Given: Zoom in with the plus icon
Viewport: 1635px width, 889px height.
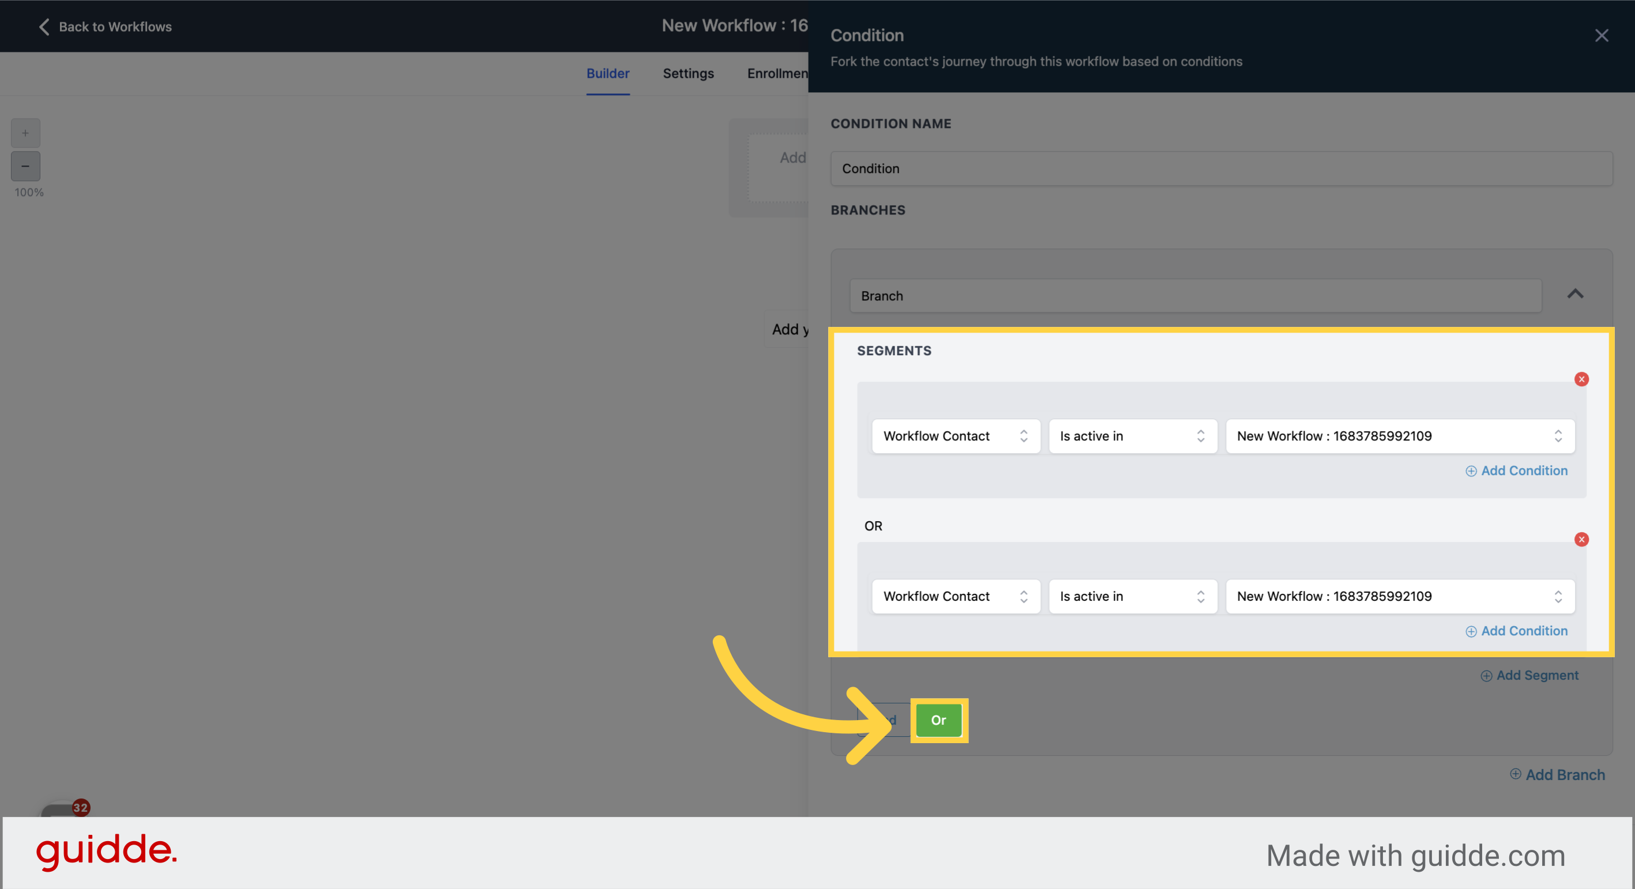Looking at the screenshot, I should (25, 133).
